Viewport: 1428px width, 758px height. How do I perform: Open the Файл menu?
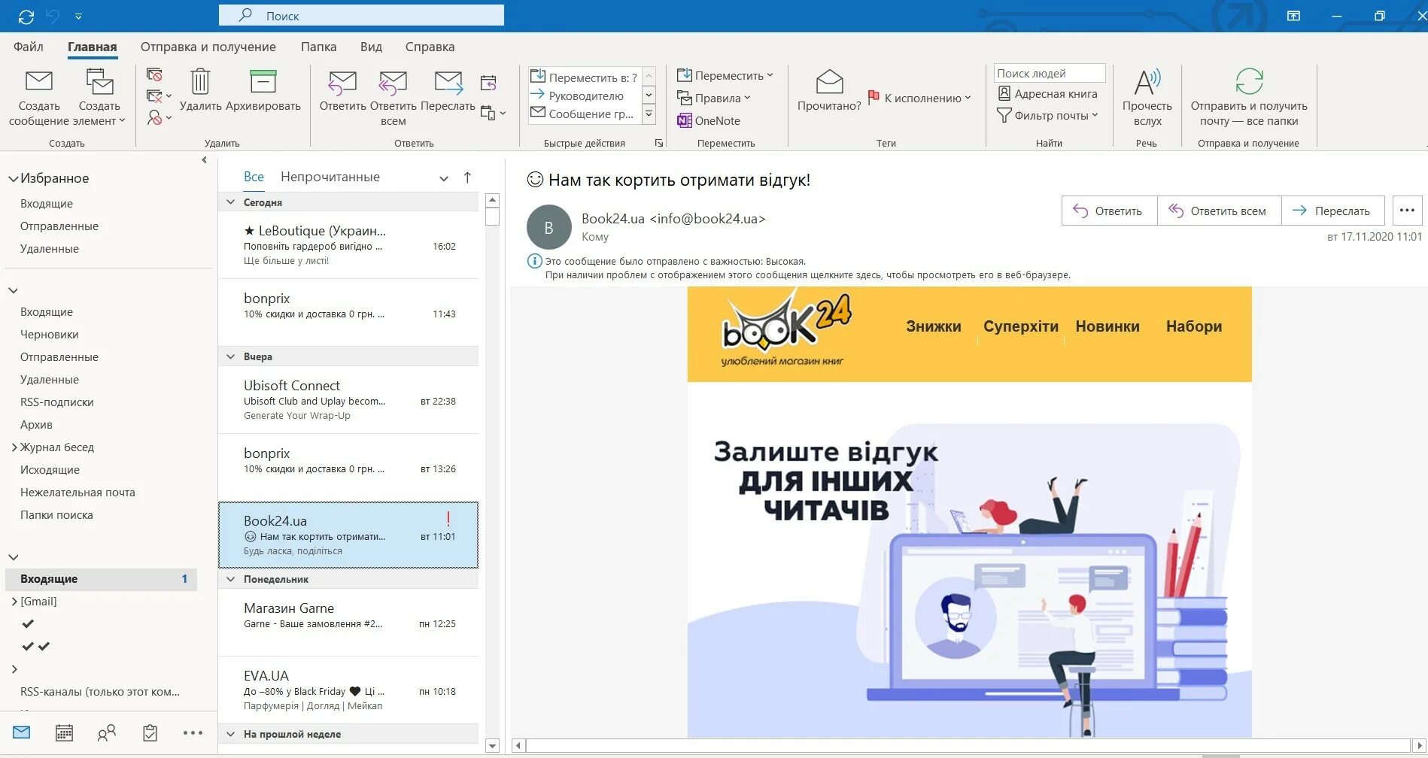pyautogui.click(x=27, y=47)
